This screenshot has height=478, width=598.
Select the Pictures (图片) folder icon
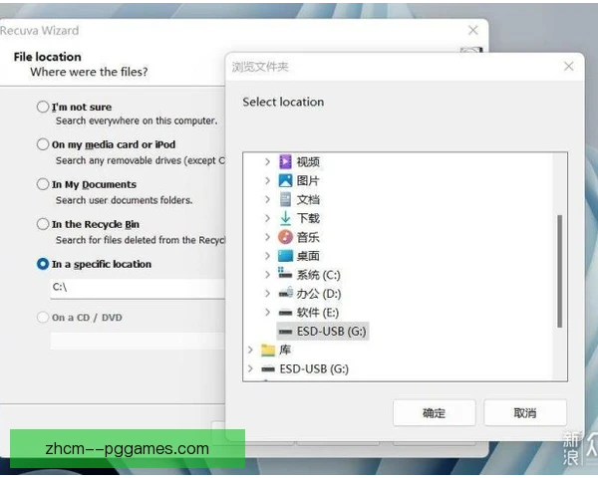(285, 180)
